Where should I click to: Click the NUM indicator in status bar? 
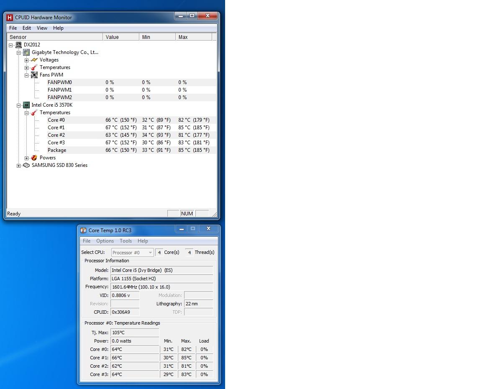coord(187,214)
